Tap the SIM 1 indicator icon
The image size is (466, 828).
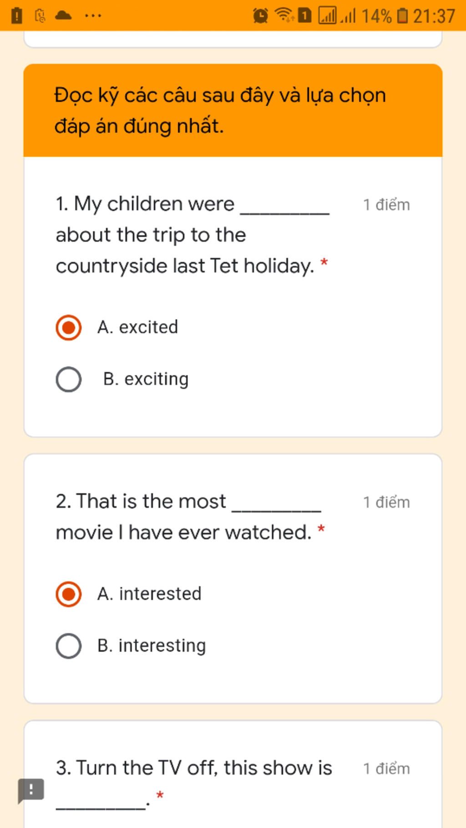(x=304, y=16)
